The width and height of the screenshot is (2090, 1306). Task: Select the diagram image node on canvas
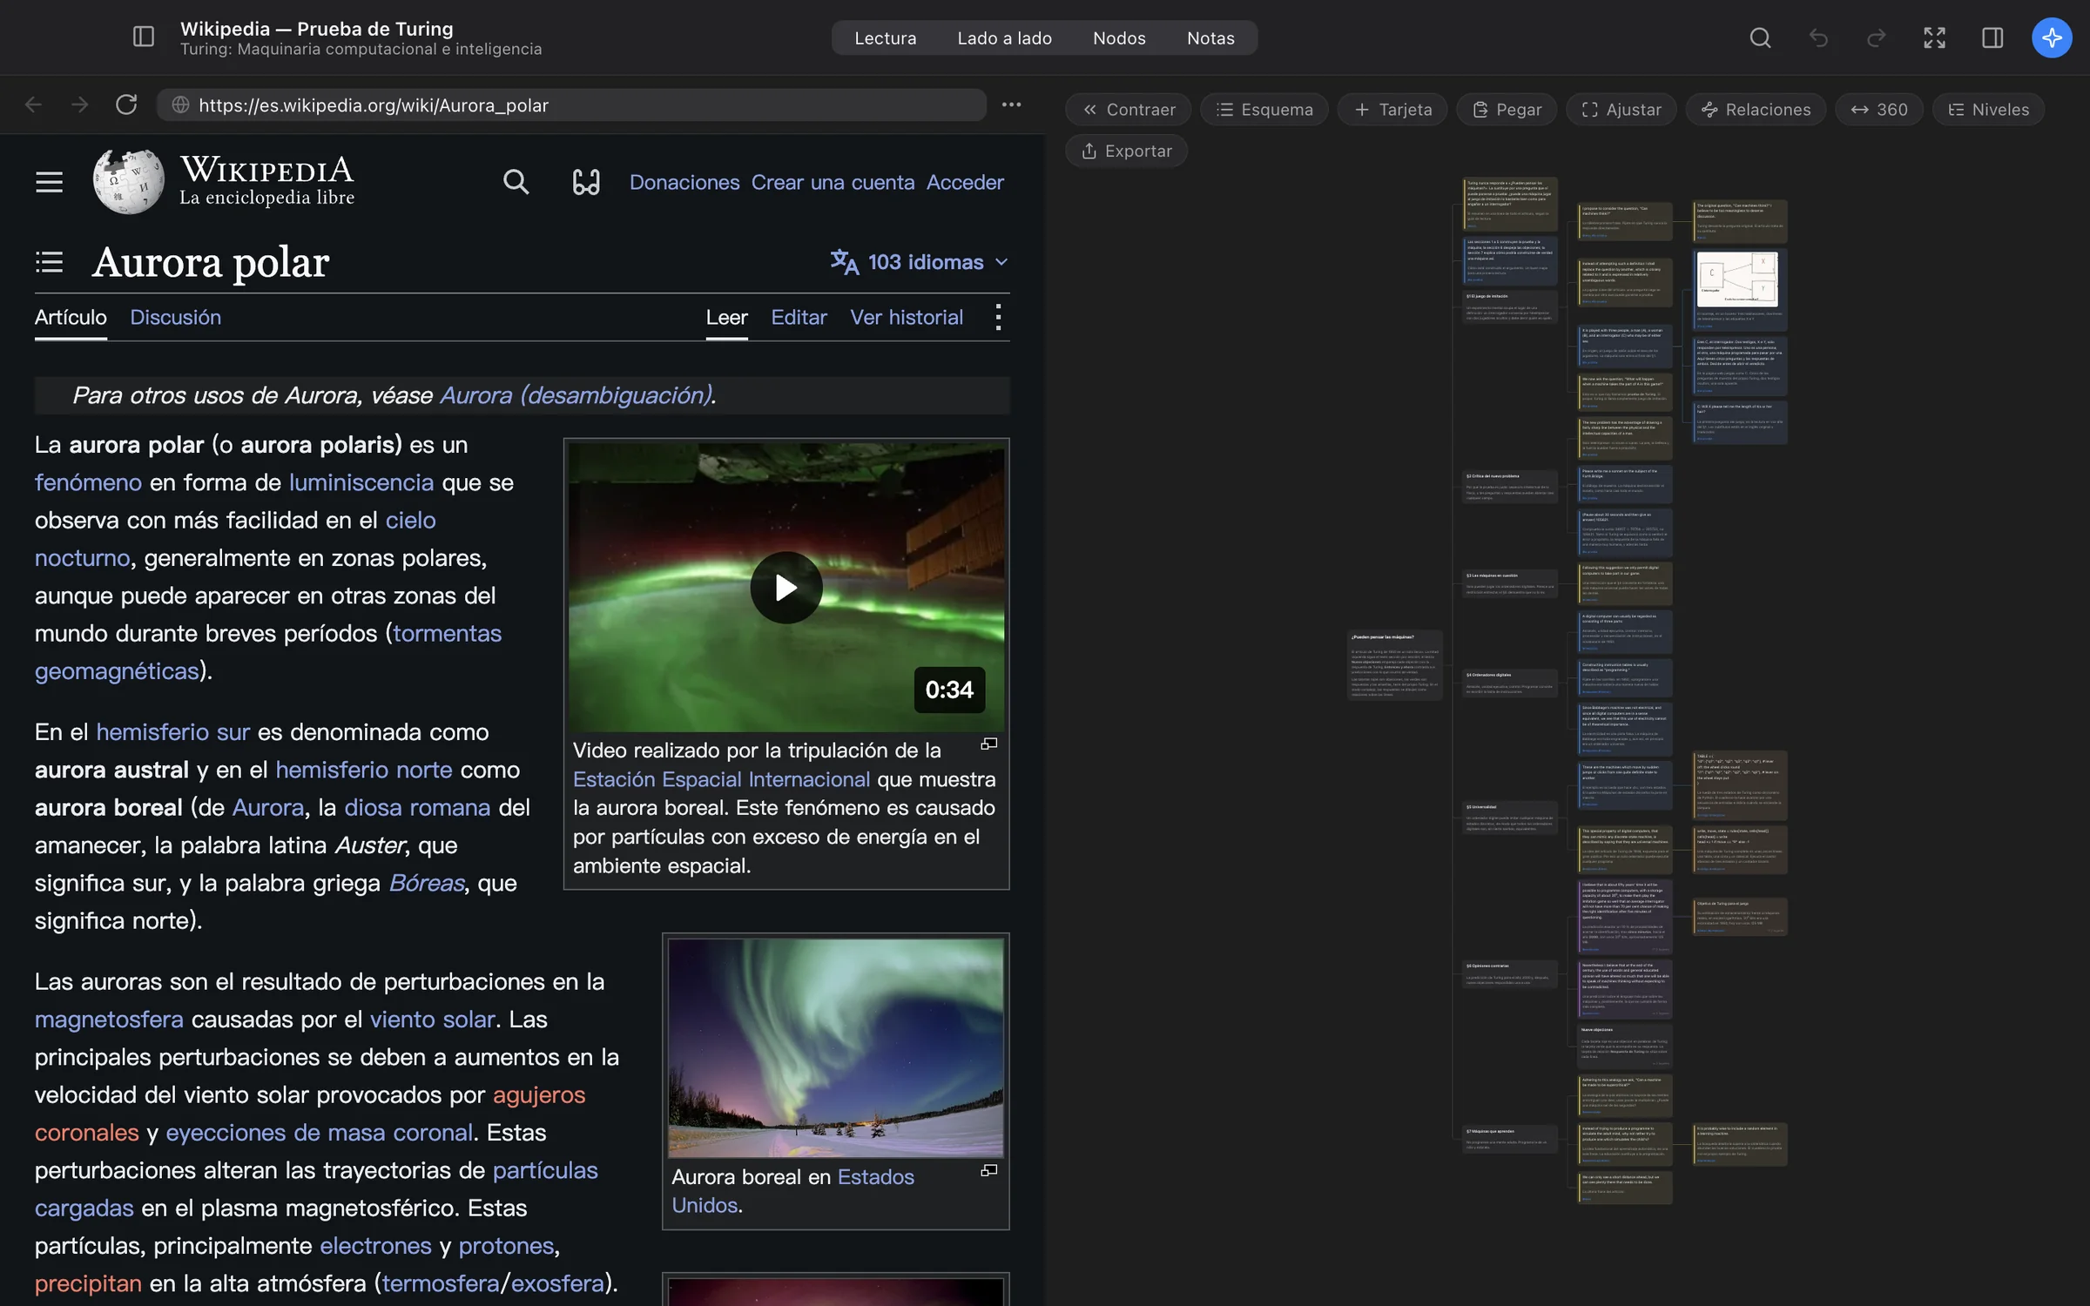pos(1739,290)
